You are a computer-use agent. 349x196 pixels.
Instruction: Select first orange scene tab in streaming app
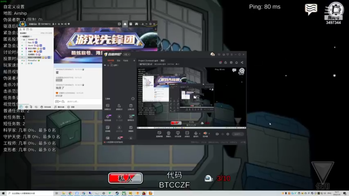[111, 61]
